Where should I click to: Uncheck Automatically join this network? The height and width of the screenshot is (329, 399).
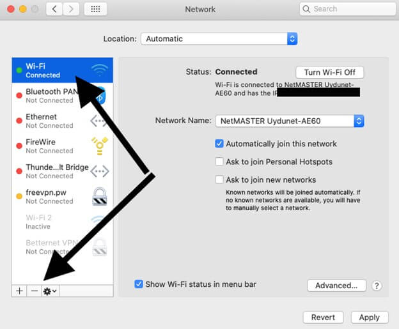(x=219, y=144)
